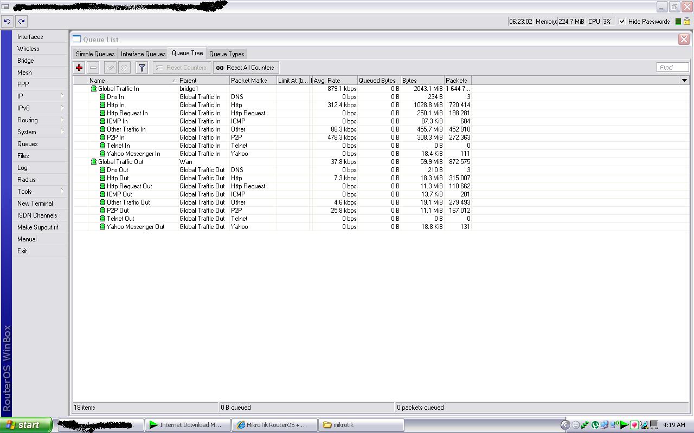Click the redo arrow next to undo
The width and height of the screenshot is (694, 433).
(x=21, y=21)
